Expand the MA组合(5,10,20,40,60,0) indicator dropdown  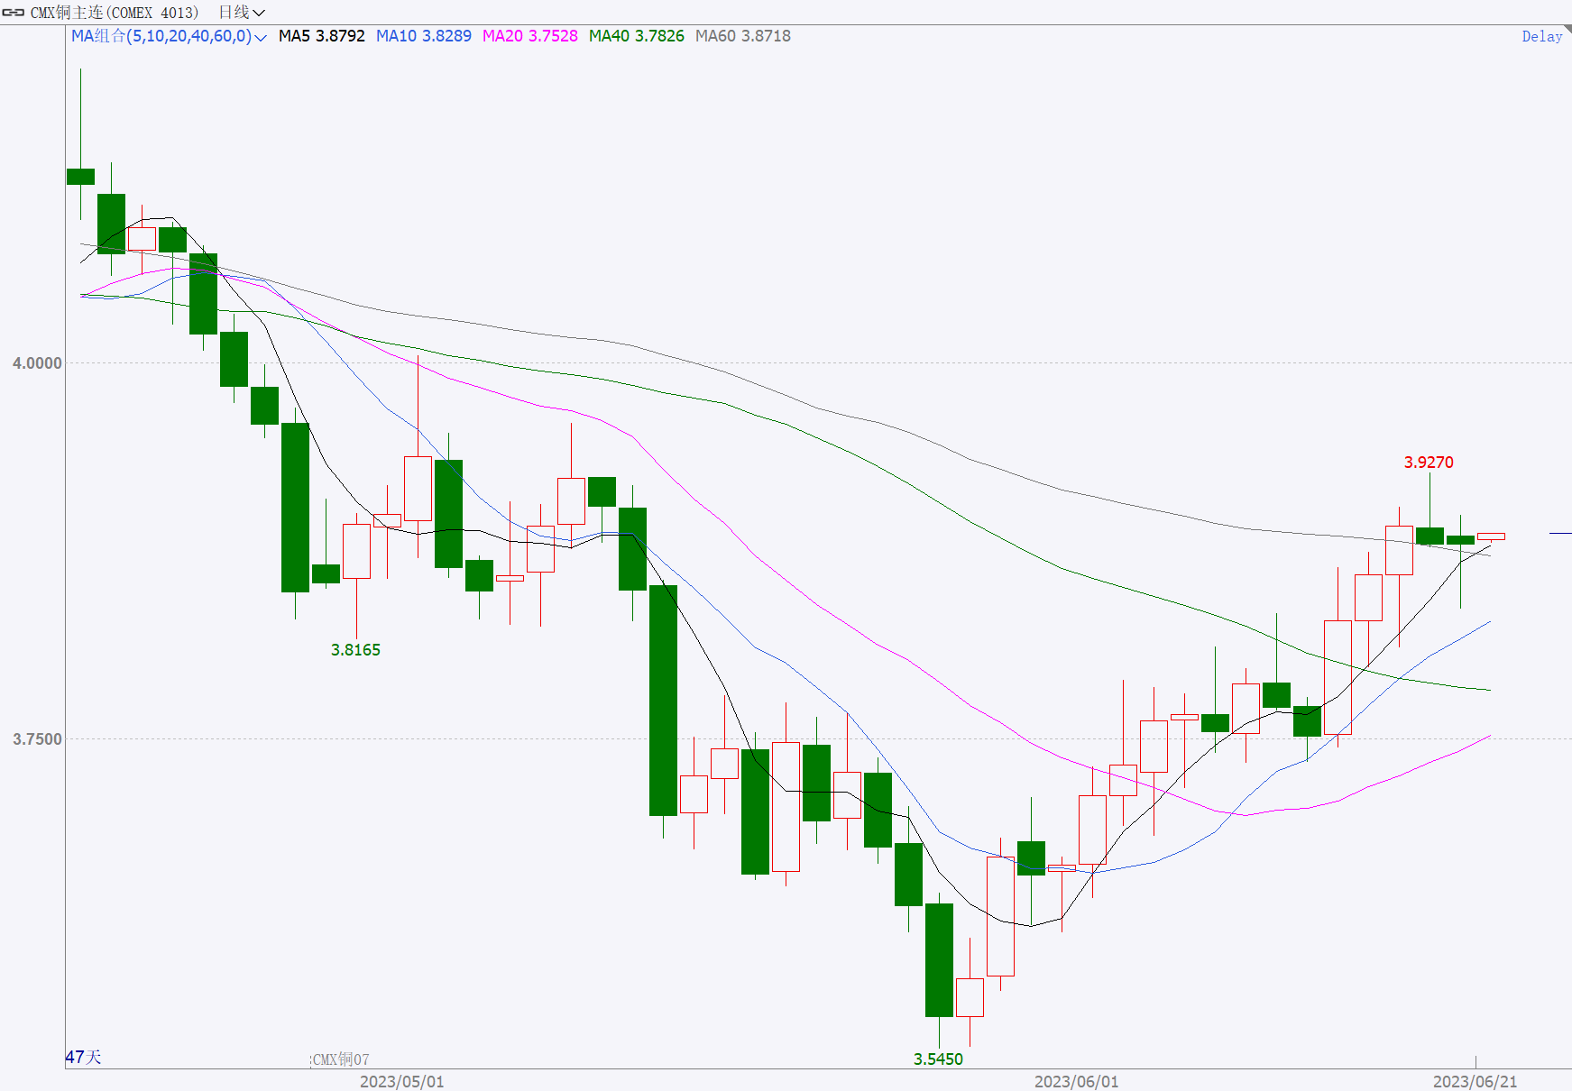pos(169,36)
